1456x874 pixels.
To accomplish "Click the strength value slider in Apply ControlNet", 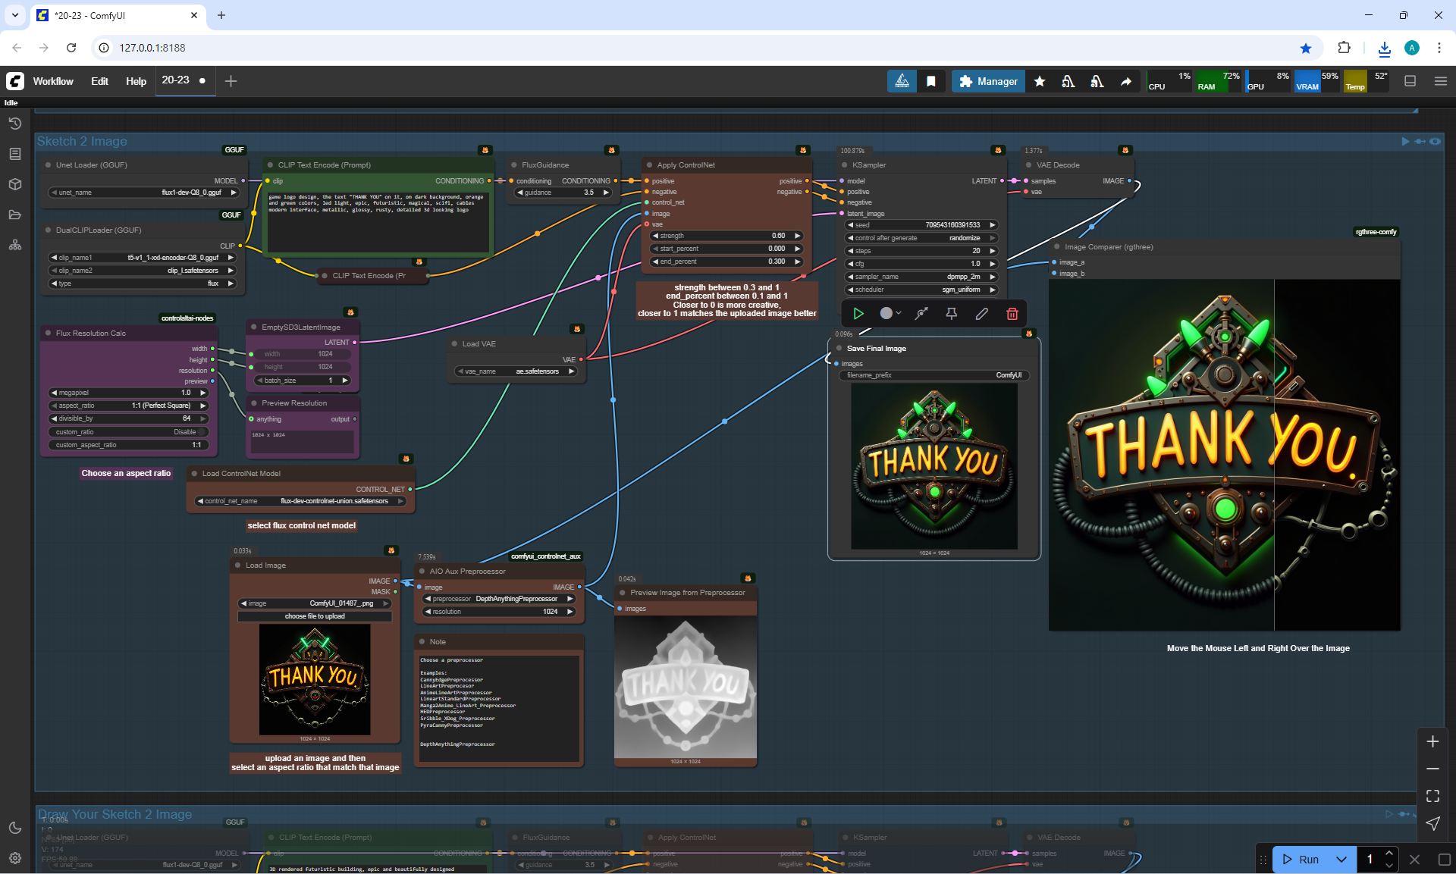I will pos(726,236).
